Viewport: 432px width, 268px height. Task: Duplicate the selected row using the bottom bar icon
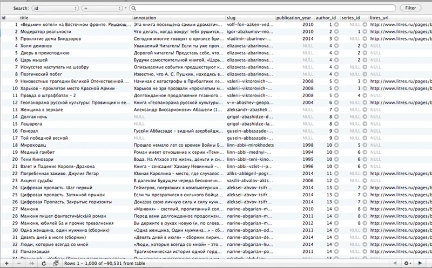pos(32,263)
